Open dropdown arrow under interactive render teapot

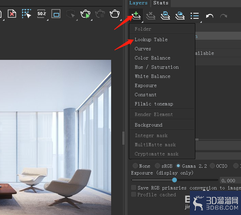(91, 20)
